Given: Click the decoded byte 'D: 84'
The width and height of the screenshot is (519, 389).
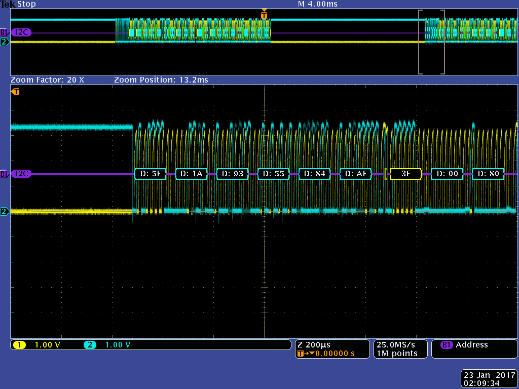Looking at the screenshot, I should click(314, 174).
